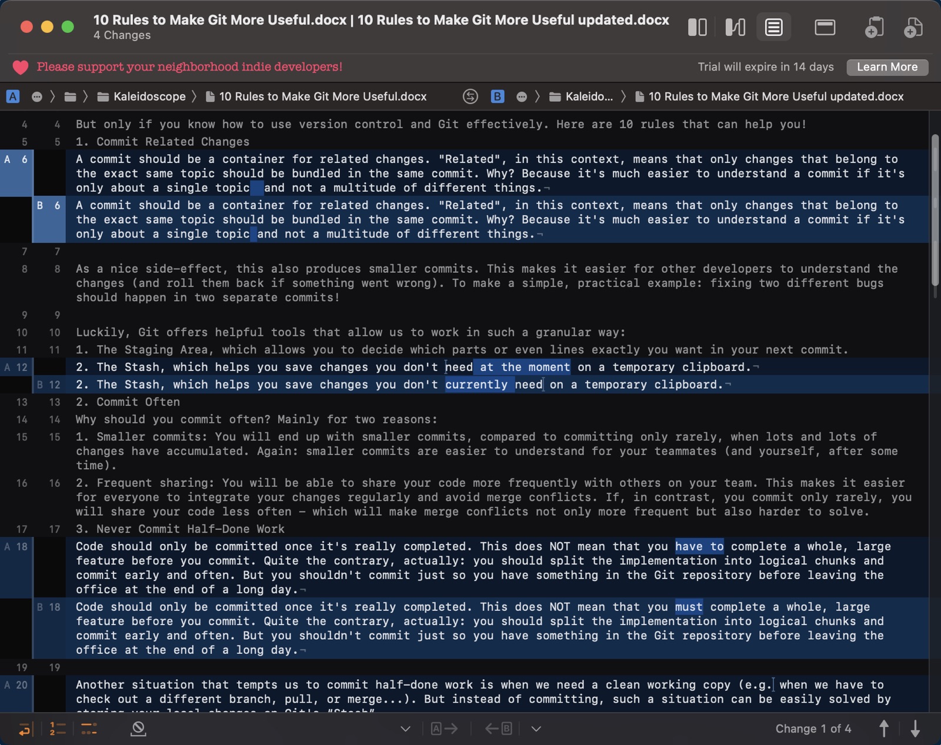Open the previous-change dropdown chevron
Viewport: 941px width, 745px height.
[405, 729]
